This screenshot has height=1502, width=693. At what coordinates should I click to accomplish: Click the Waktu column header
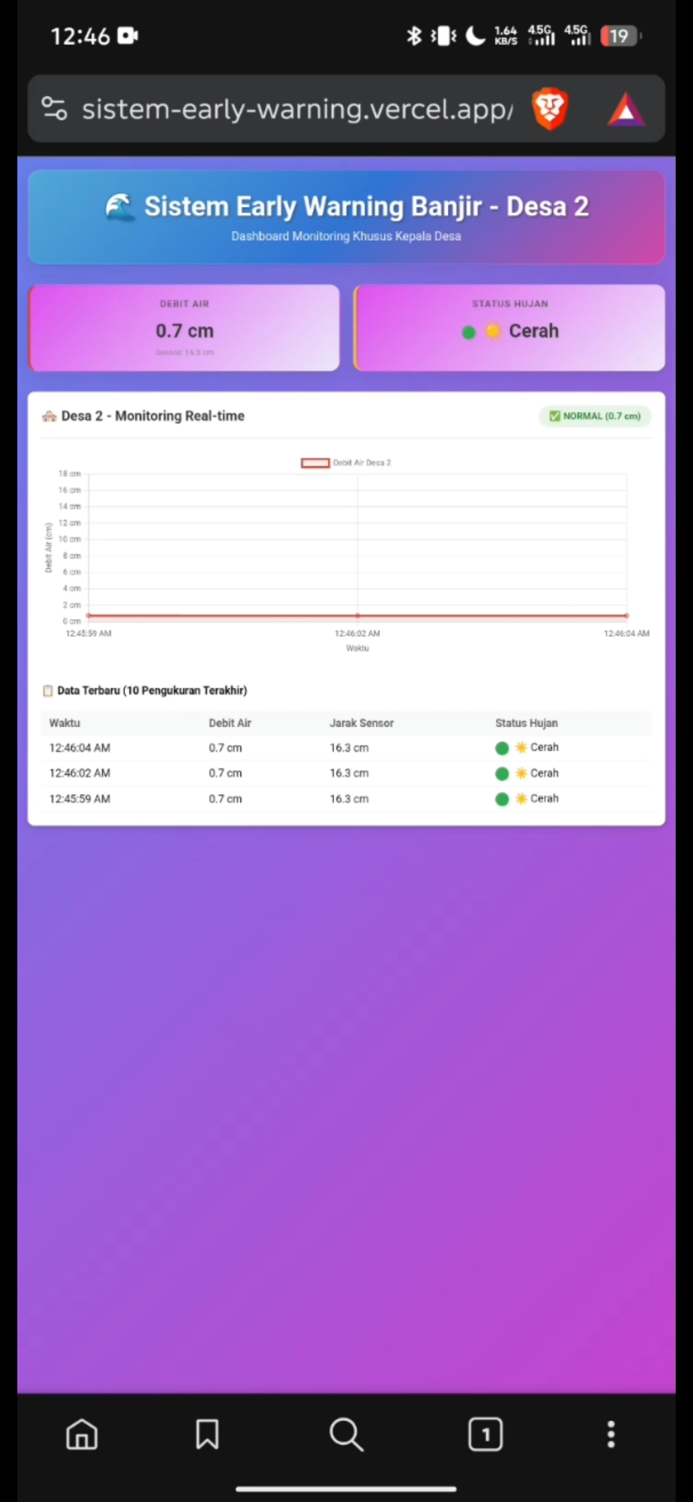(65, 723)
